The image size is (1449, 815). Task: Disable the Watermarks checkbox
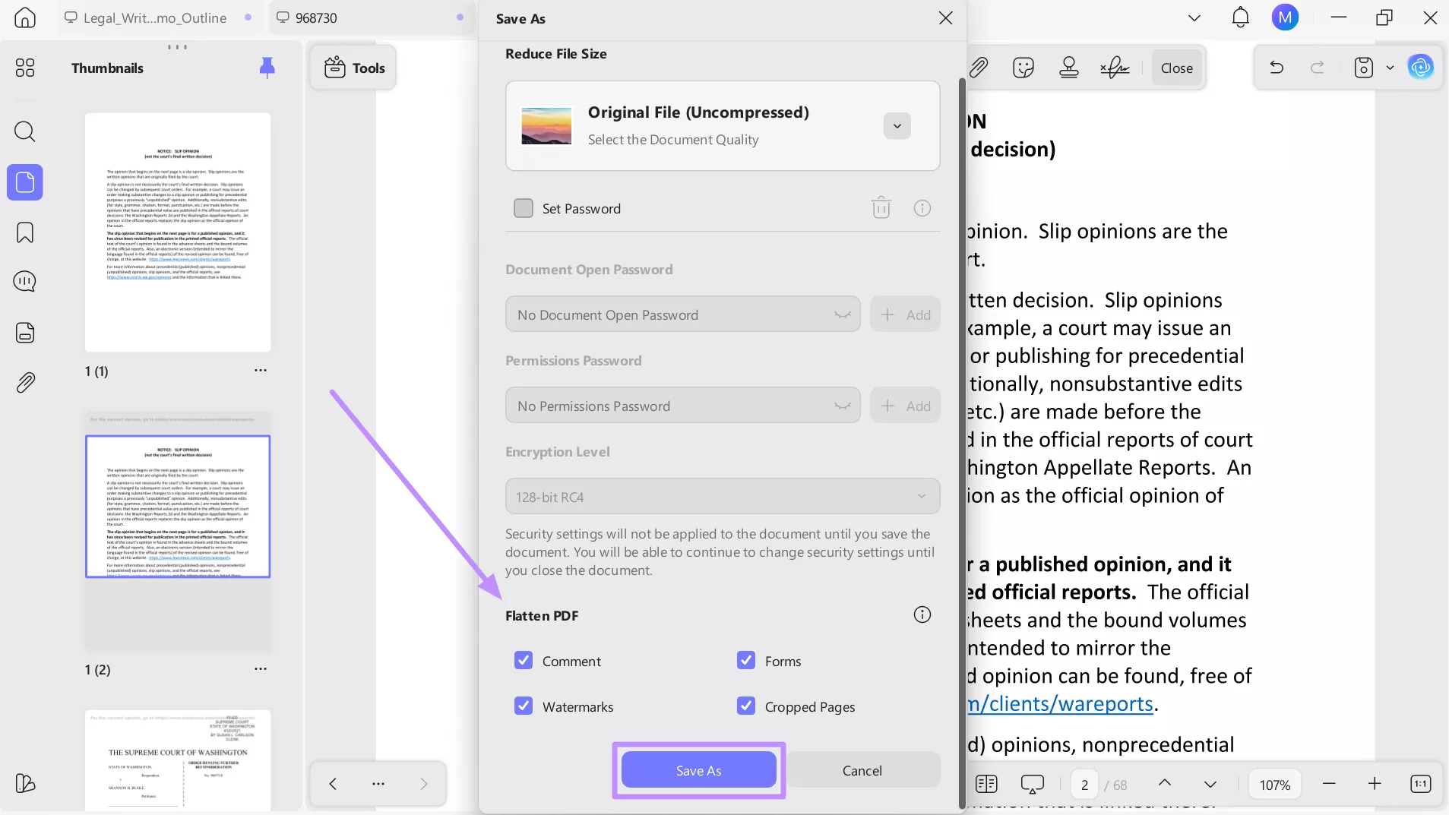coord(524,706)
